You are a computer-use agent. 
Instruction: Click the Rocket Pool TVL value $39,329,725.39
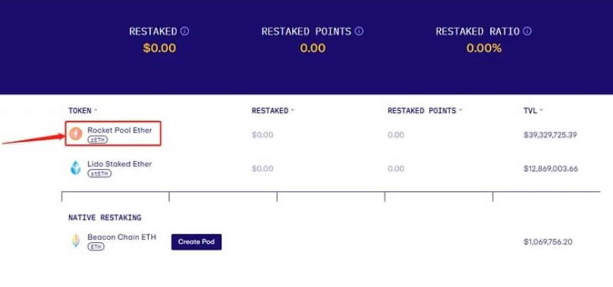[x=551, y=135]
